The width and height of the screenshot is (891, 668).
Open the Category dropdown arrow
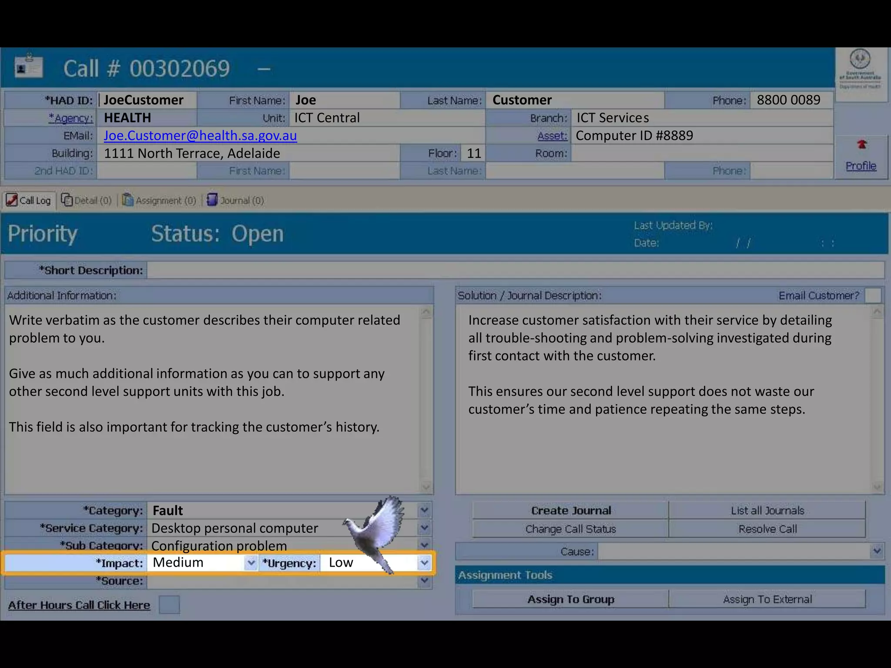[424, 510]
